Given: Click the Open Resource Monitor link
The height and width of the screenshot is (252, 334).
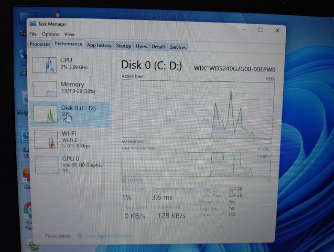Looking at the screenshot, I should point(108,236).
